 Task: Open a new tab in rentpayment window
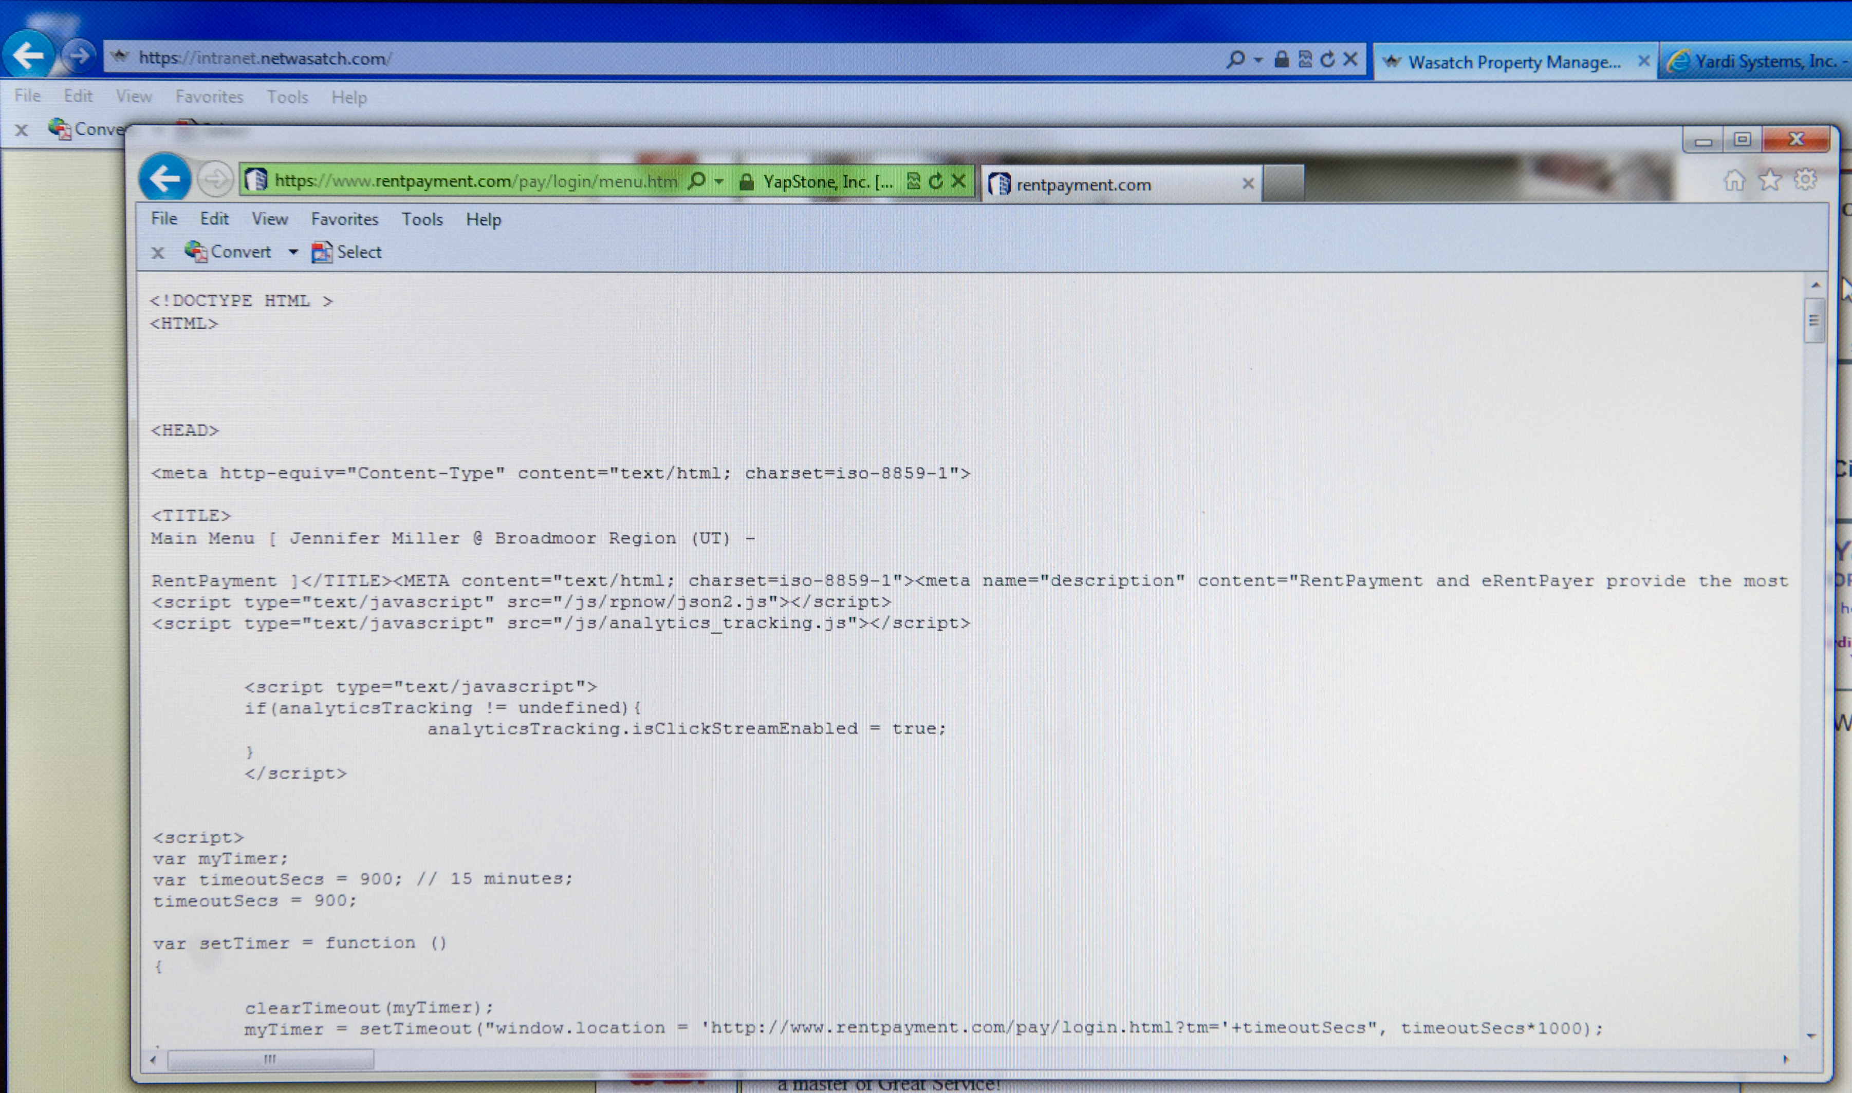(x=1283, y=183)
